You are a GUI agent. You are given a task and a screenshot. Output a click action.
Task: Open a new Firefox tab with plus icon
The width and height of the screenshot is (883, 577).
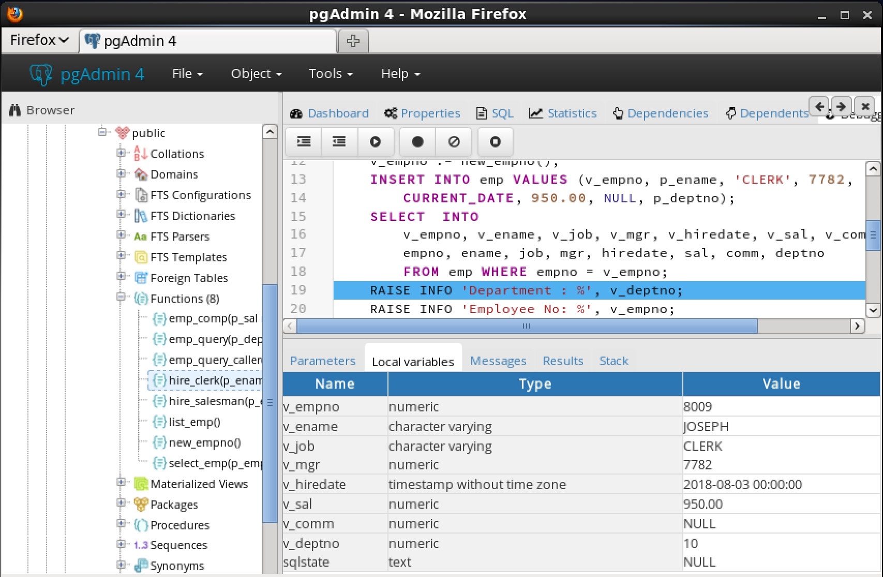353,41
